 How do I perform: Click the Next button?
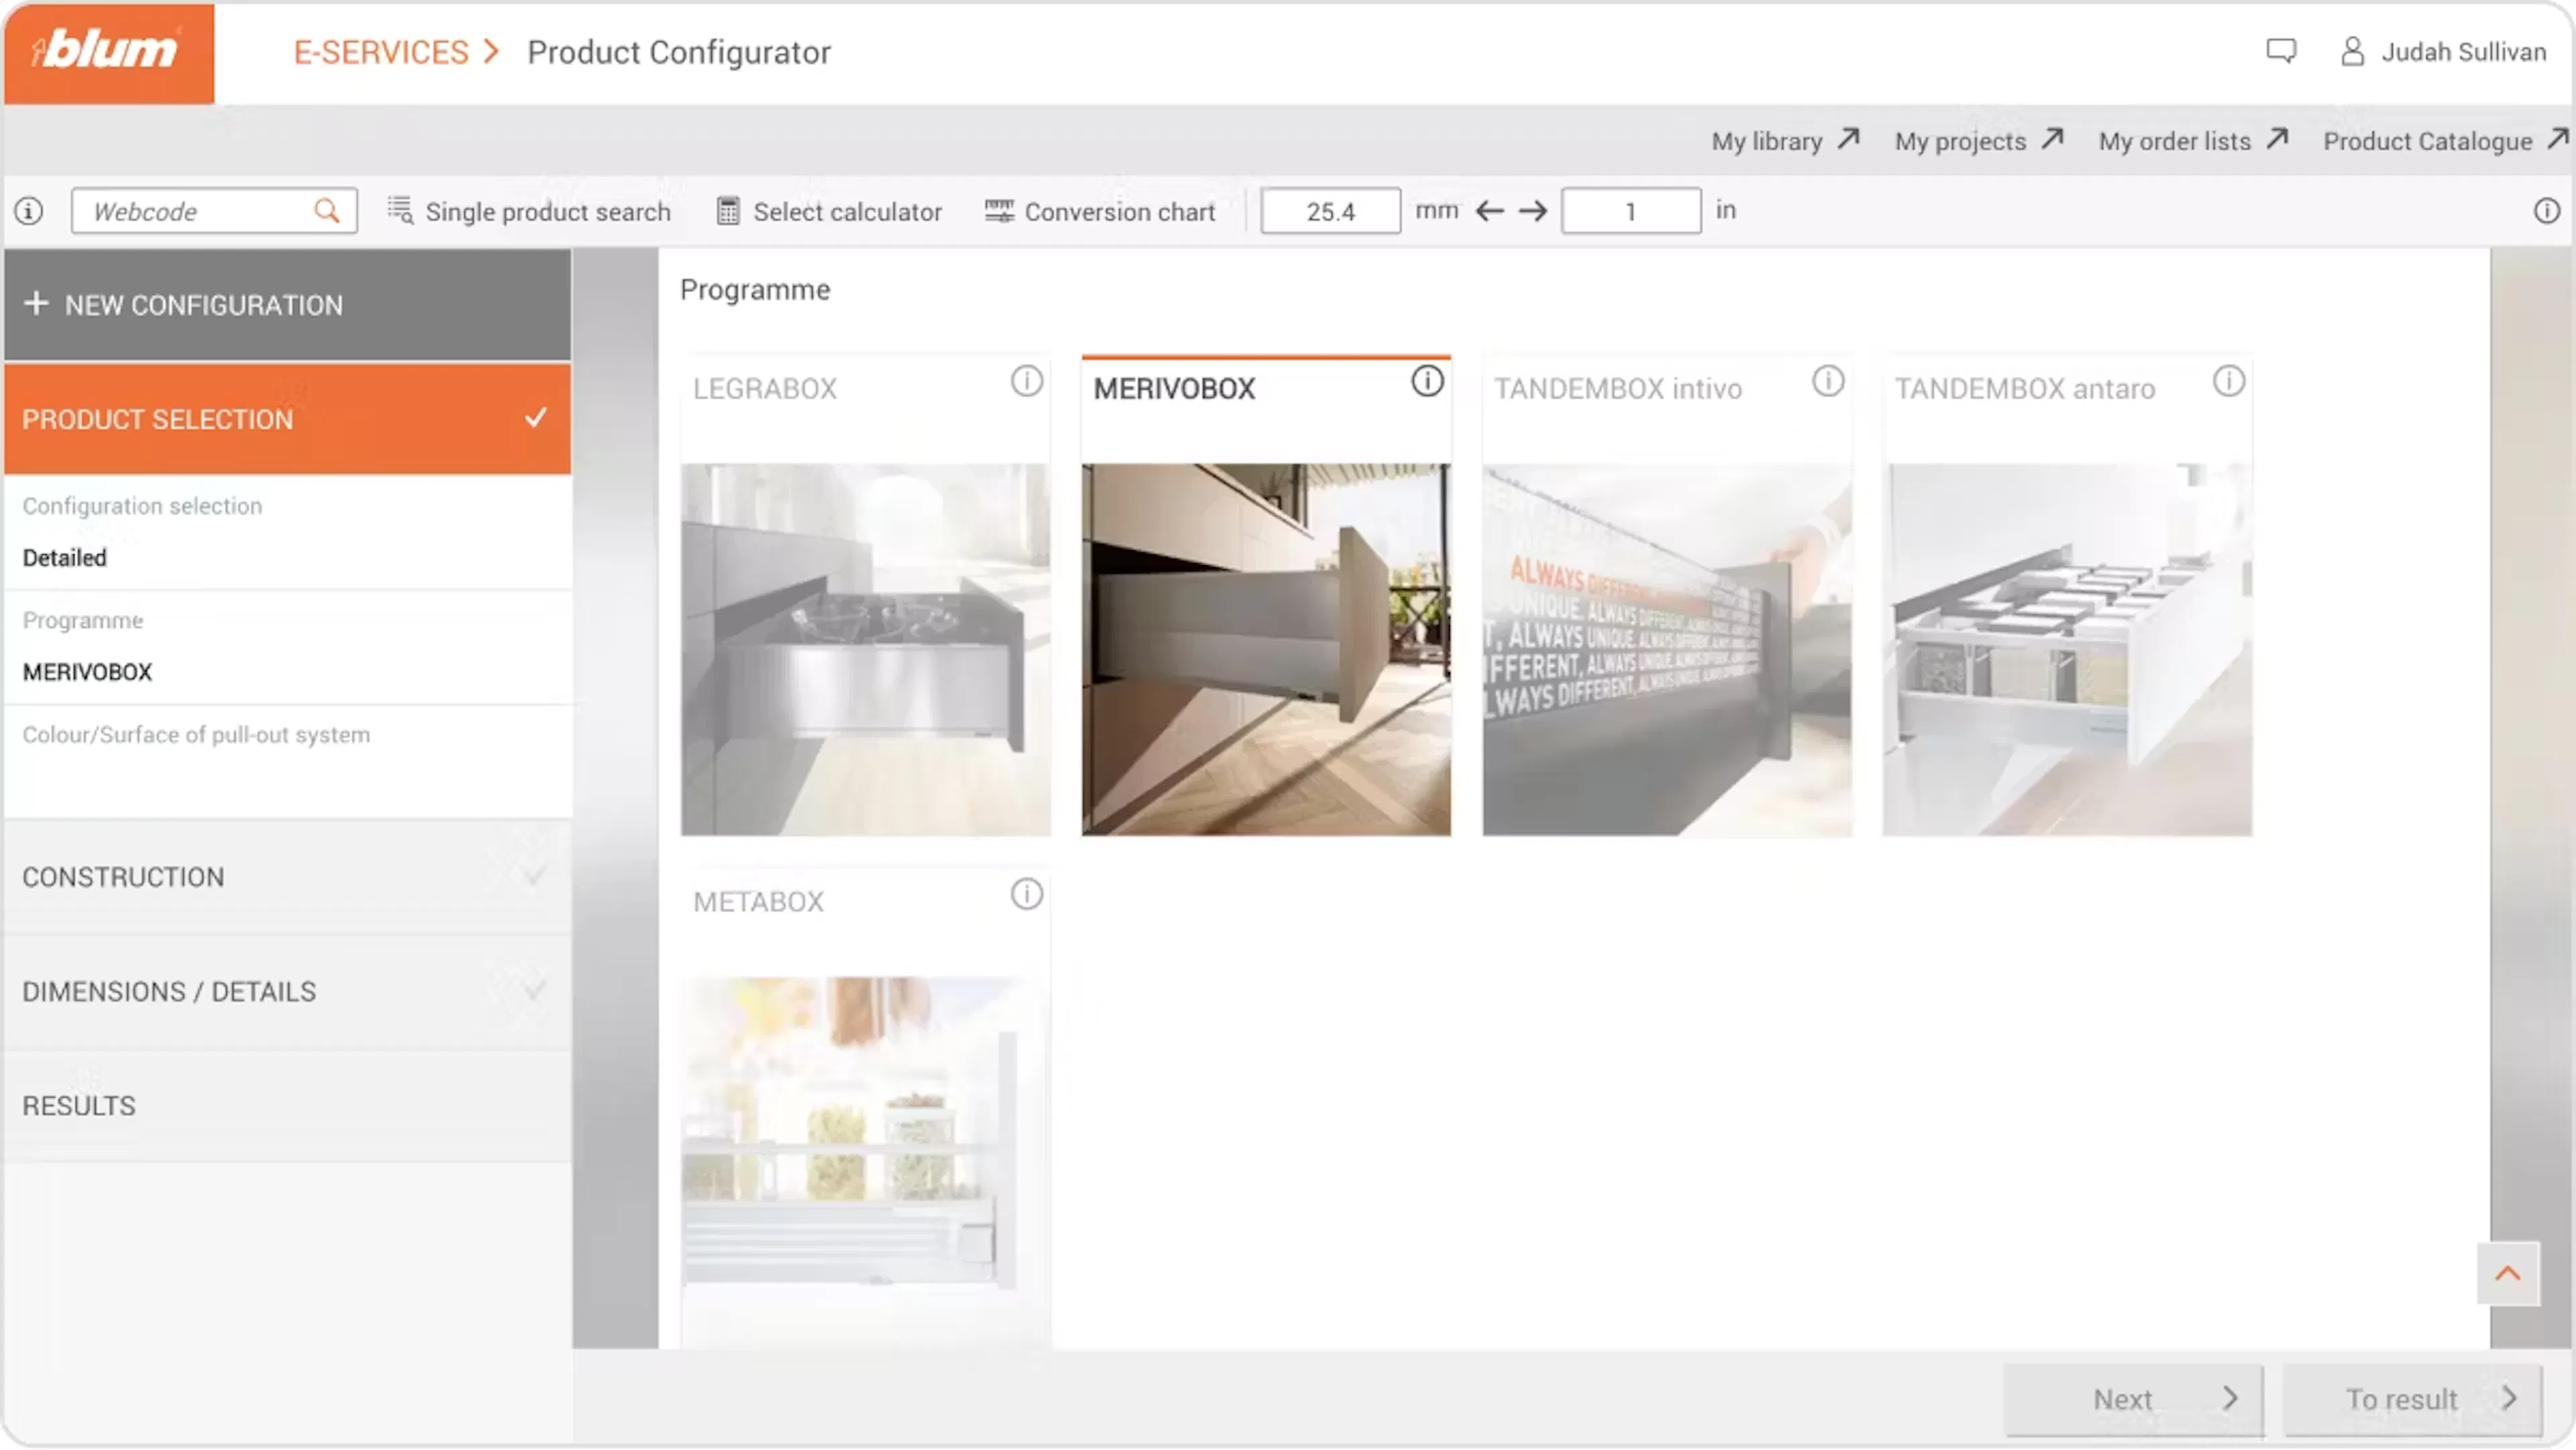tap(2133, 1399)
